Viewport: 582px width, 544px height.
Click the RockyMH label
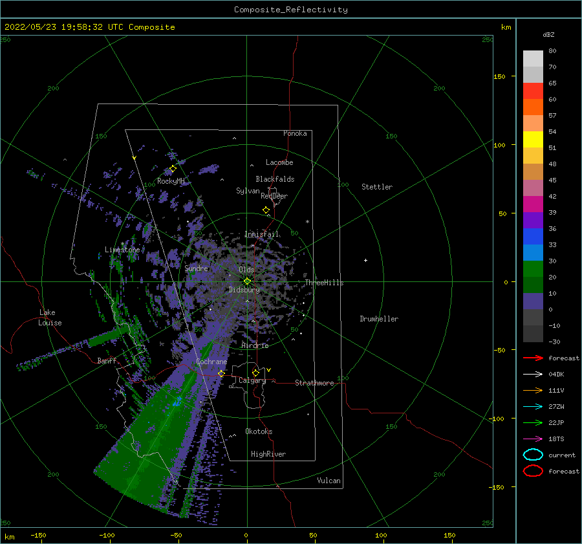pos(171,181)
